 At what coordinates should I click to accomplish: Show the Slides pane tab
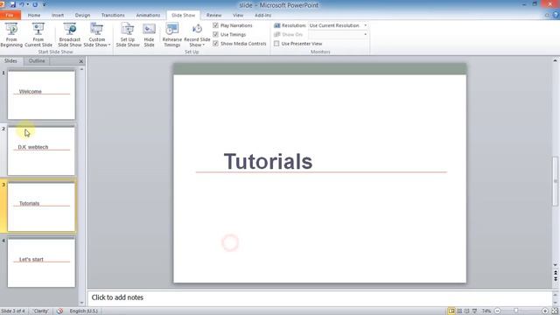click(x=10, y=60)
